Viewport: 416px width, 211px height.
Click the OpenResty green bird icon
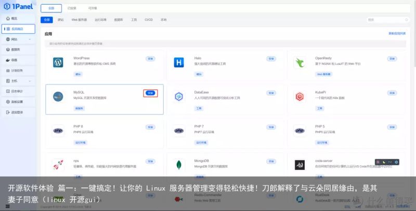pos(300,63)
